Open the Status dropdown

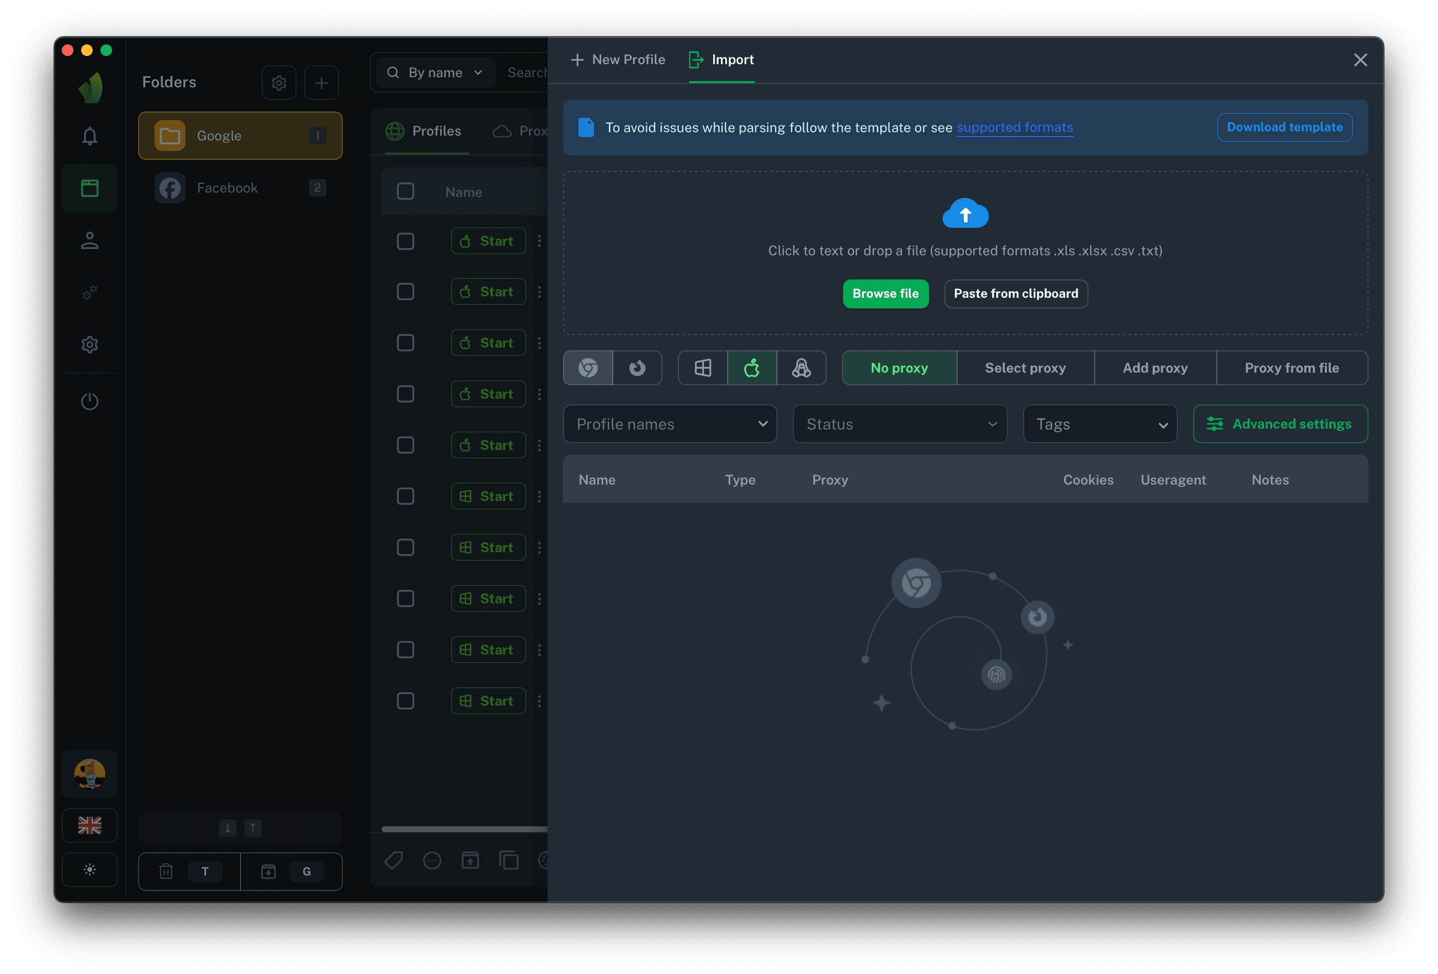coord(900,424)
